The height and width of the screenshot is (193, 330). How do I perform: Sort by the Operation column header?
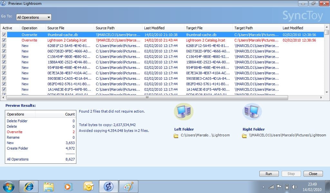pos(29,28)
